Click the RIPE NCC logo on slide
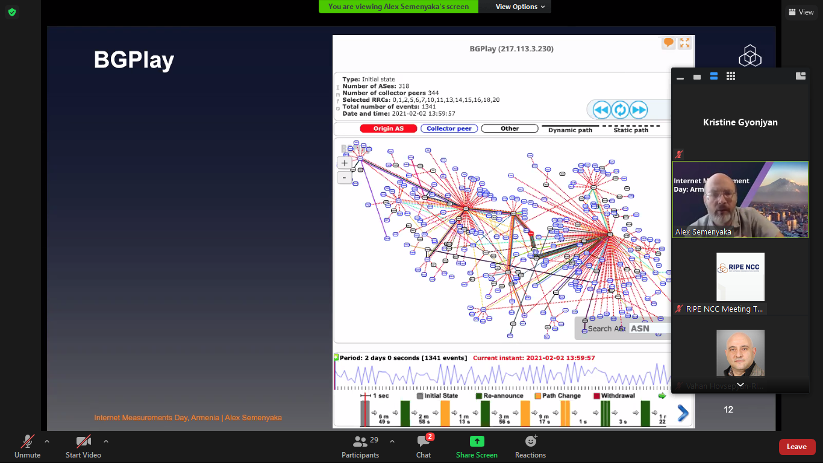 [750, 56]
